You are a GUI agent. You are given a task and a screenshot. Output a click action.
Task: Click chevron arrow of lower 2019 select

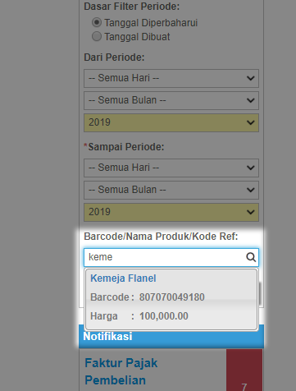[x=250, y=212]
